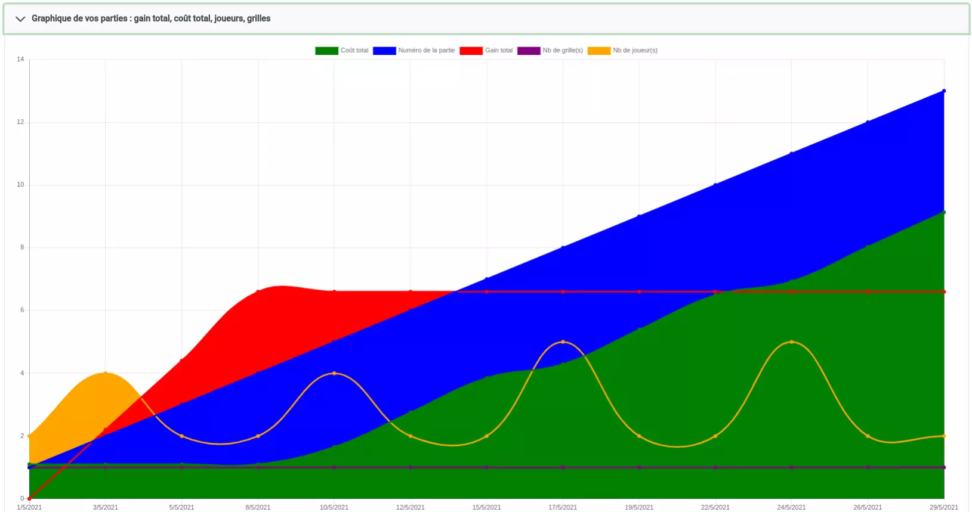This screenshot has width=972, height=512.
Task: Click the red Gain total legend swatch
Action: coord(471,51)
